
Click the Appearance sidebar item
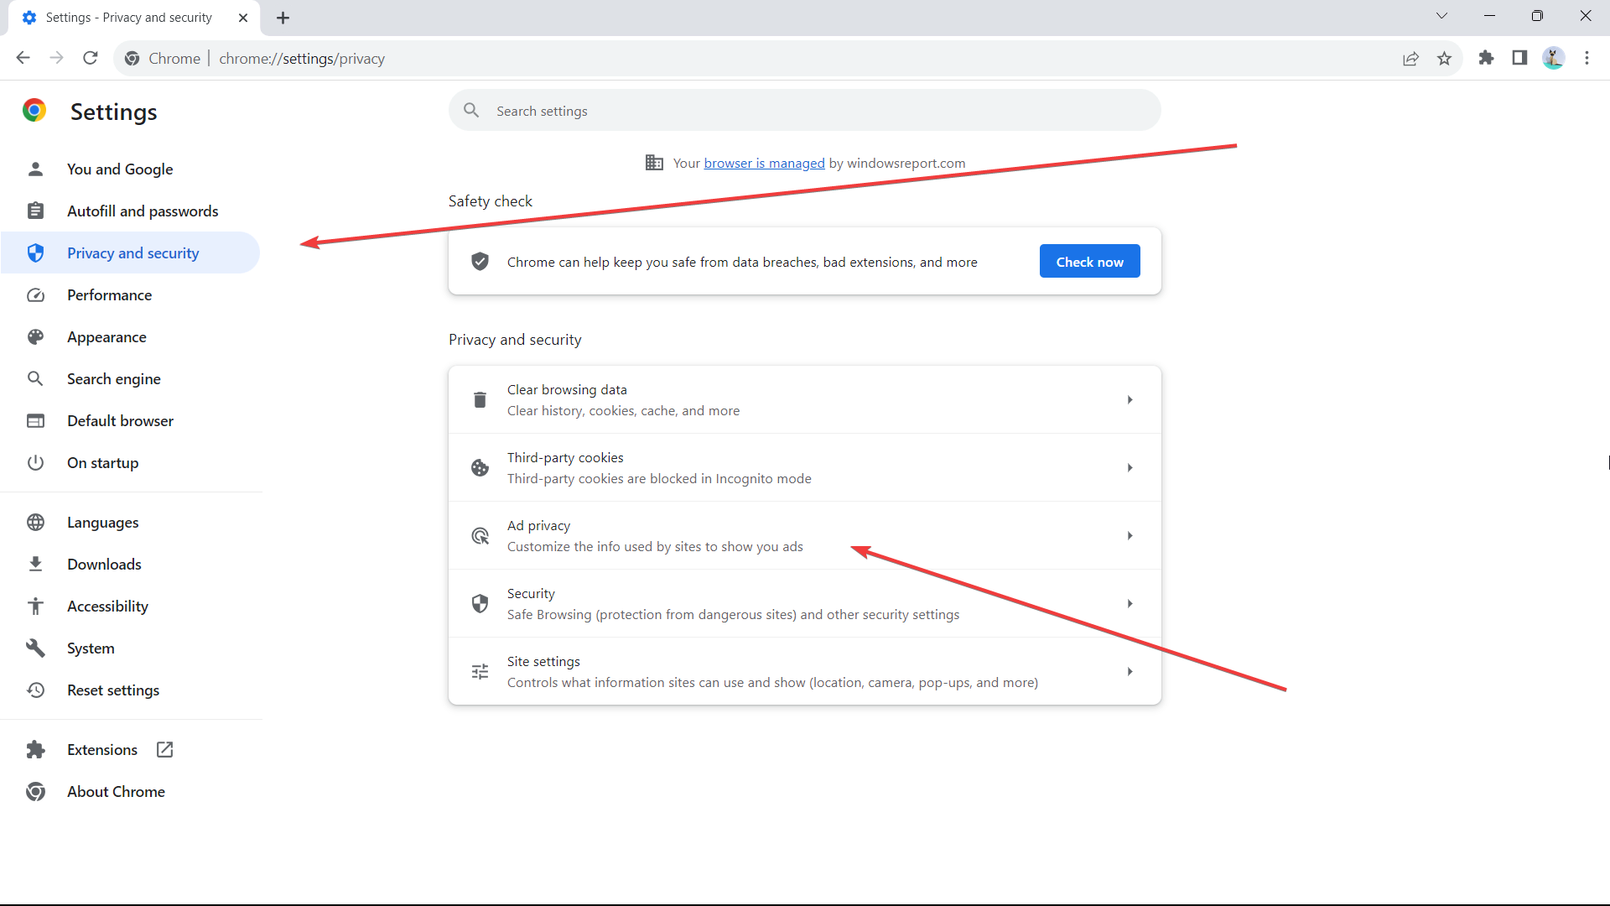[106, 337]
